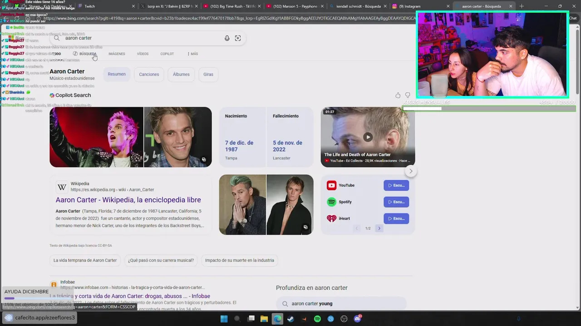This screenshot has height=326, width=581.
Task: Open Spotify from the taskbar
Action: point(317,319)
